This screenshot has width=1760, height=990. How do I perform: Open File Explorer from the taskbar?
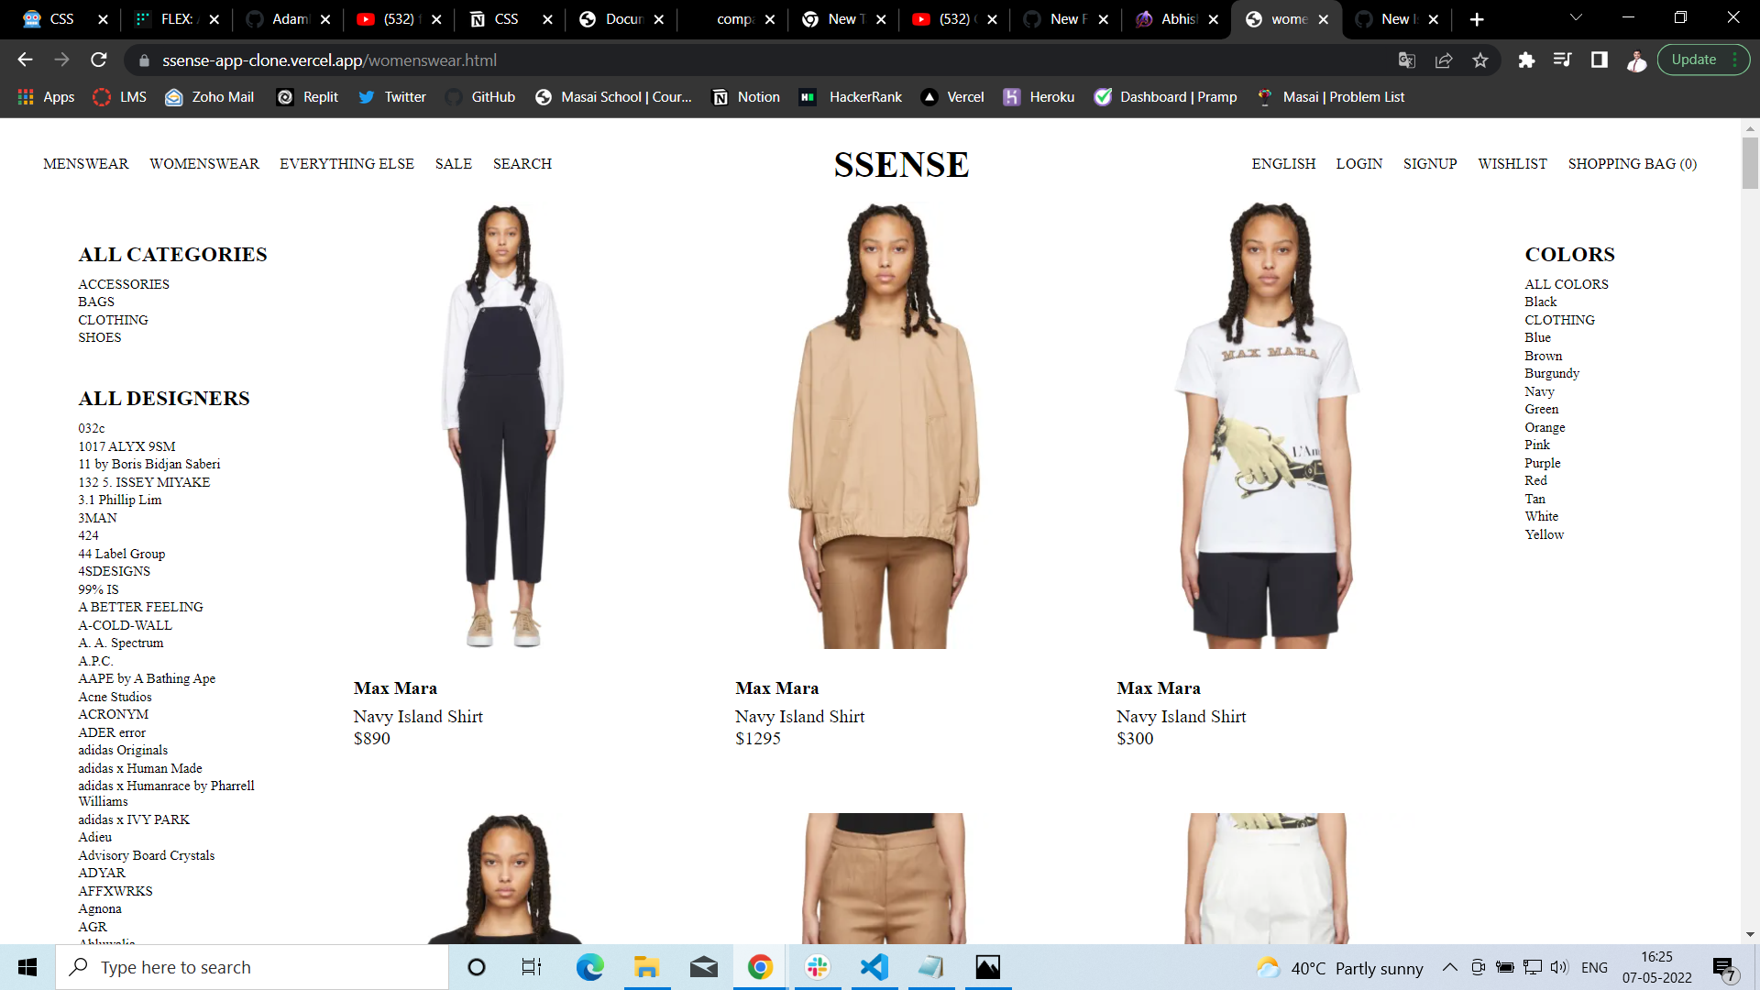(646, 967)
